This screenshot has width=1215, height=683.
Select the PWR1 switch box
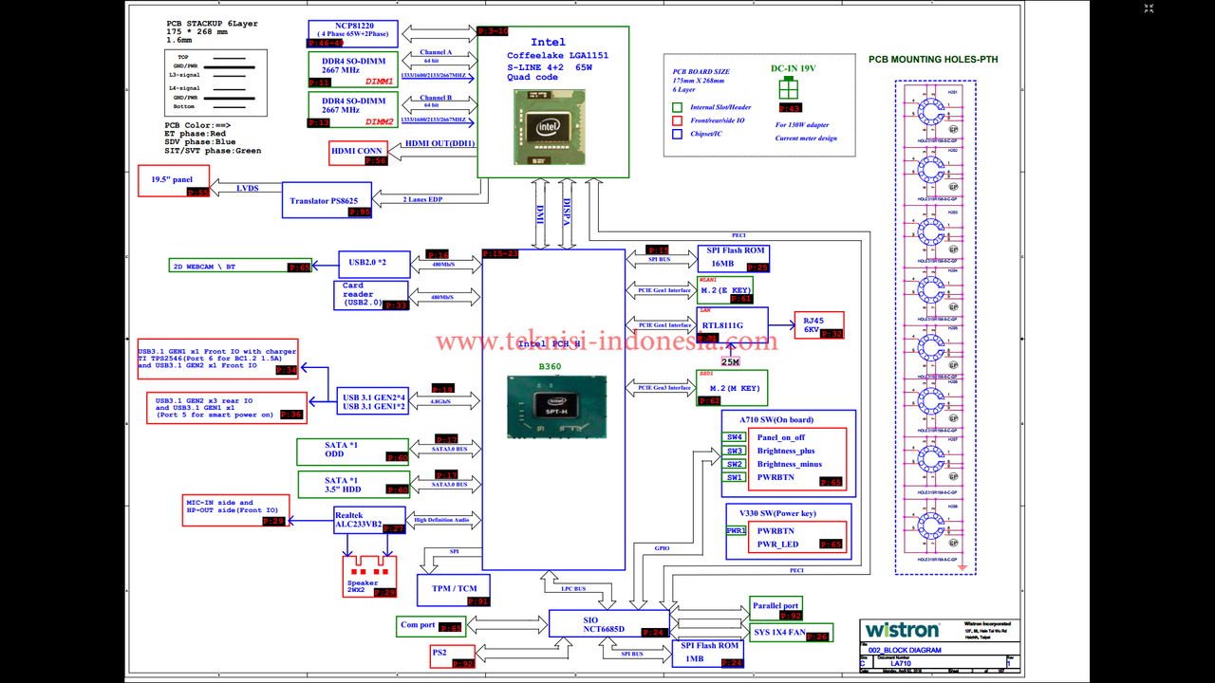pos(737,531)
